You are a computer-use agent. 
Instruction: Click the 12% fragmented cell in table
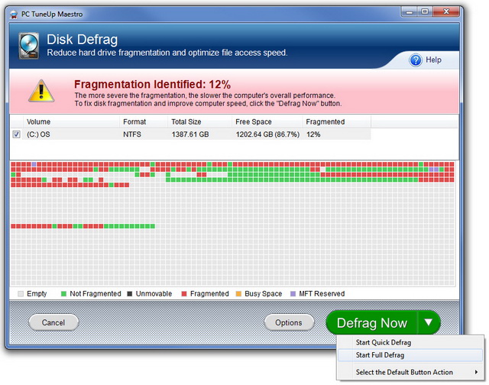pyautogui.click(x=313, y=134)
